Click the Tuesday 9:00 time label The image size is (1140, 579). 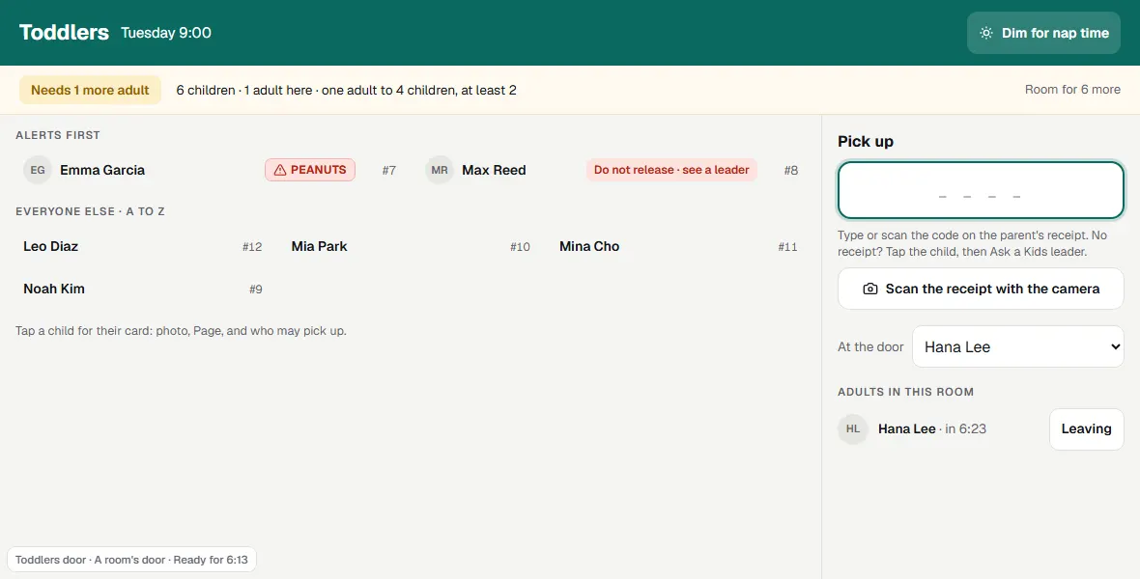pyautogui.click(x=166, y=33)
